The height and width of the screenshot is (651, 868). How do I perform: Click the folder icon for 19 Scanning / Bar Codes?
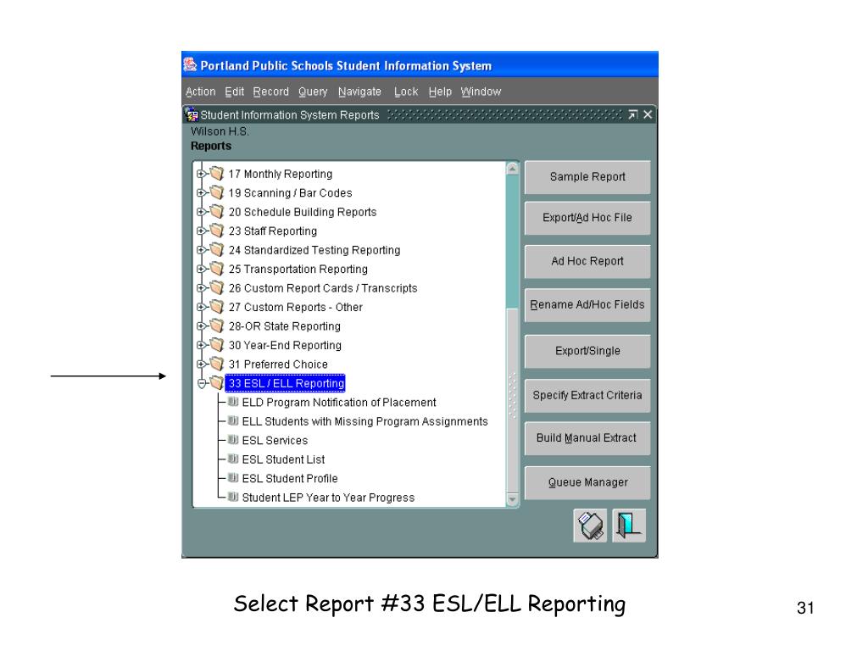[x=216, y=192]
